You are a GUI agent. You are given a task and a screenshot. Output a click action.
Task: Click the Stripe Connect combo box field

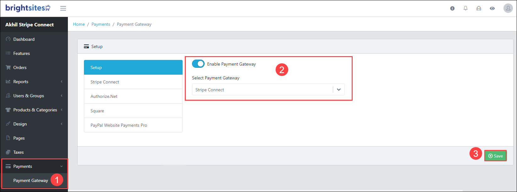click(x=268, y=90)
